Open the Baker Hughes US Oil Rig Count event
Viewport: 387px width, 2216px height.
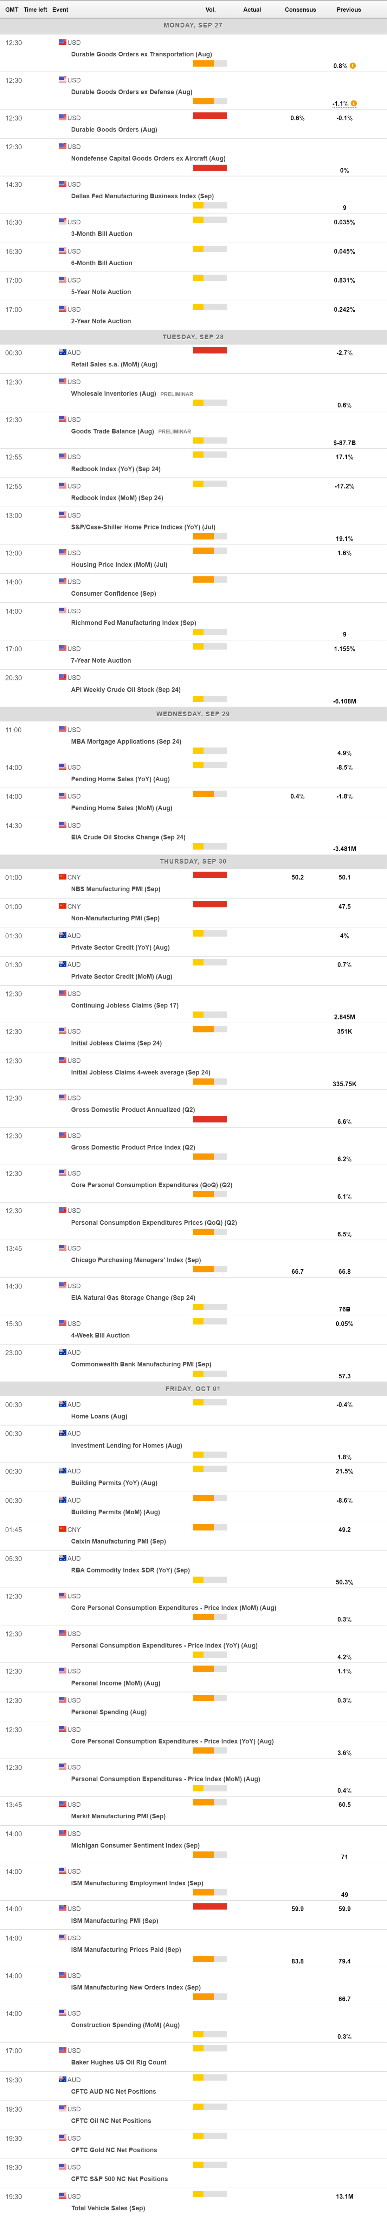pos(118,2062)
